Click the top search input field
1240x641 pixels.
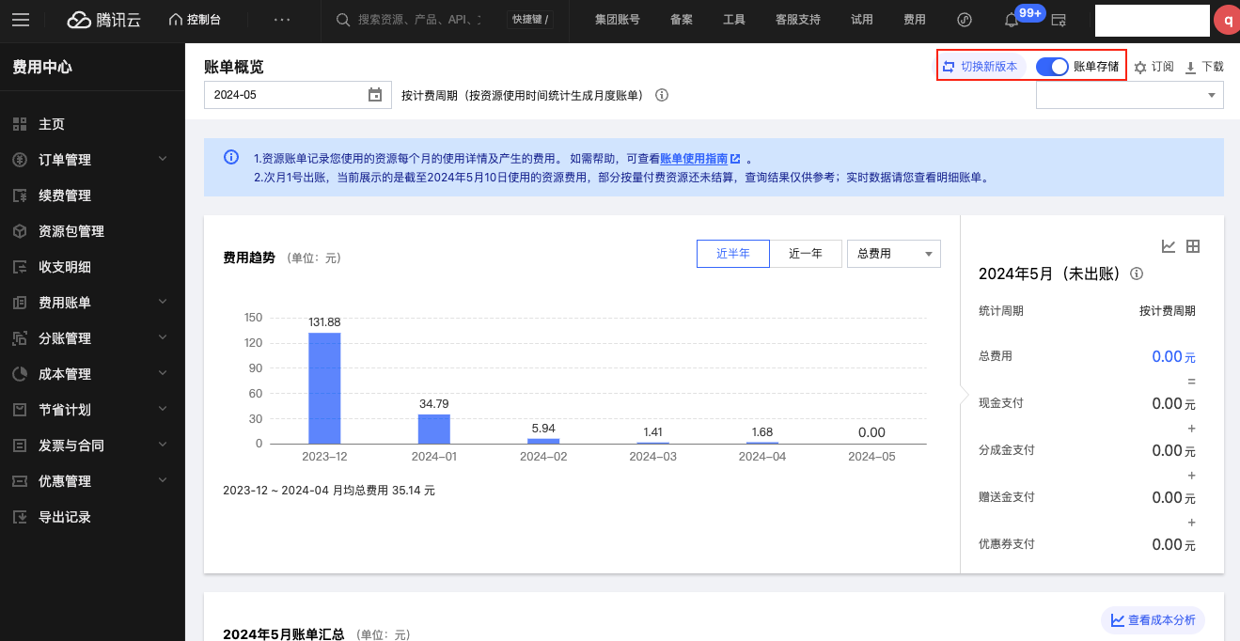pyautogui.click(x=418, y=20)
